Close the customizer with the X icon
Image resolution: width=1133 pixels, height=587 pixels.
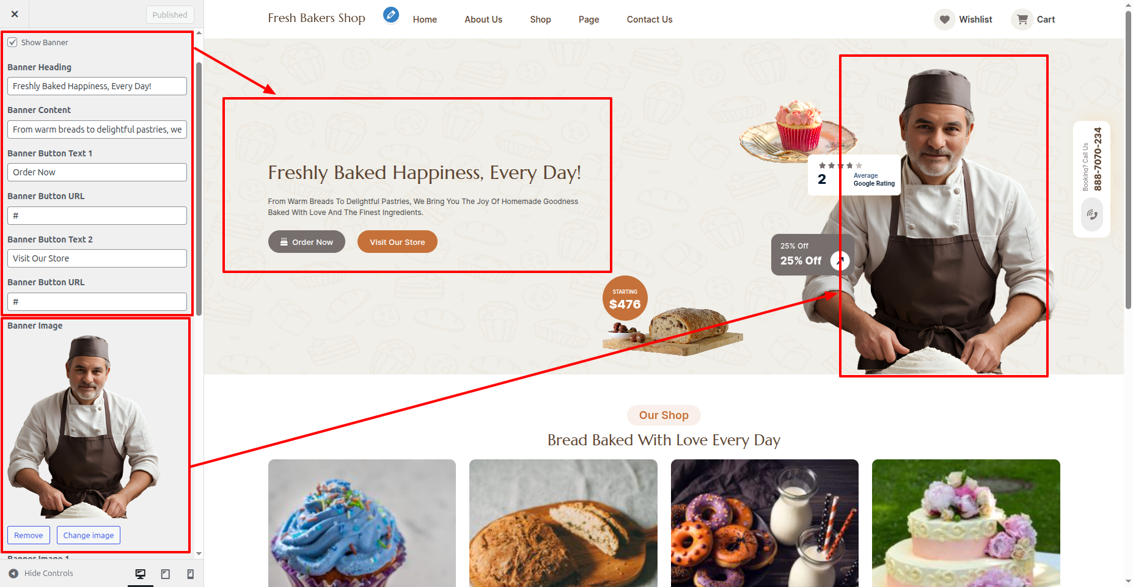pyautogui.click(x=15, y=14)
